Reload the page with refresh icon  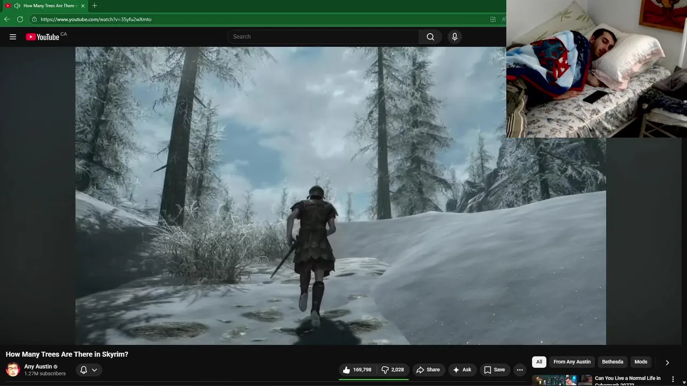(20, 19)
